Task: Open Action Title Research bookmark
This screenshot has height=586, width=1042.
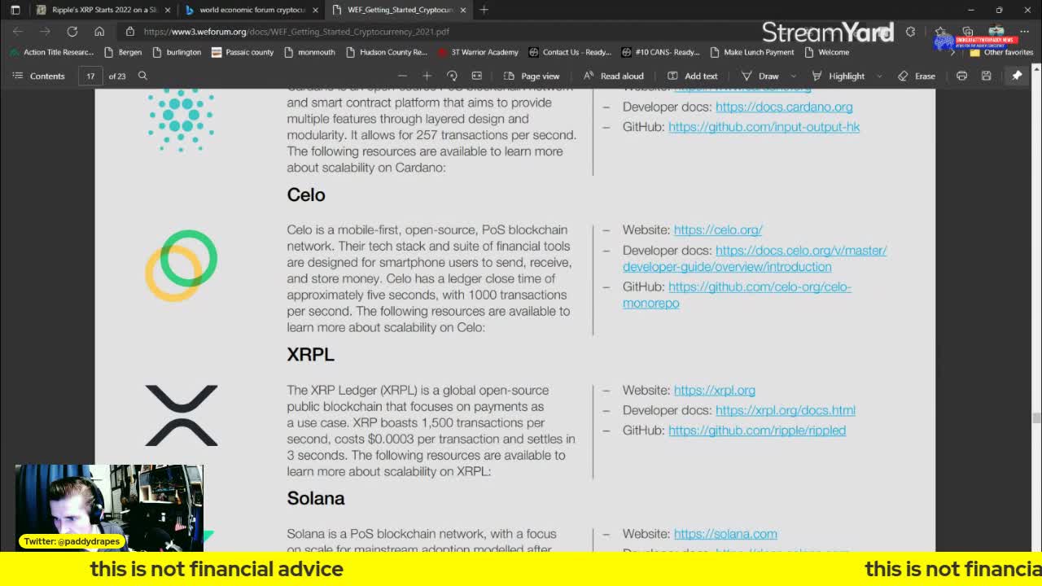Action: [x=52, y=52]
